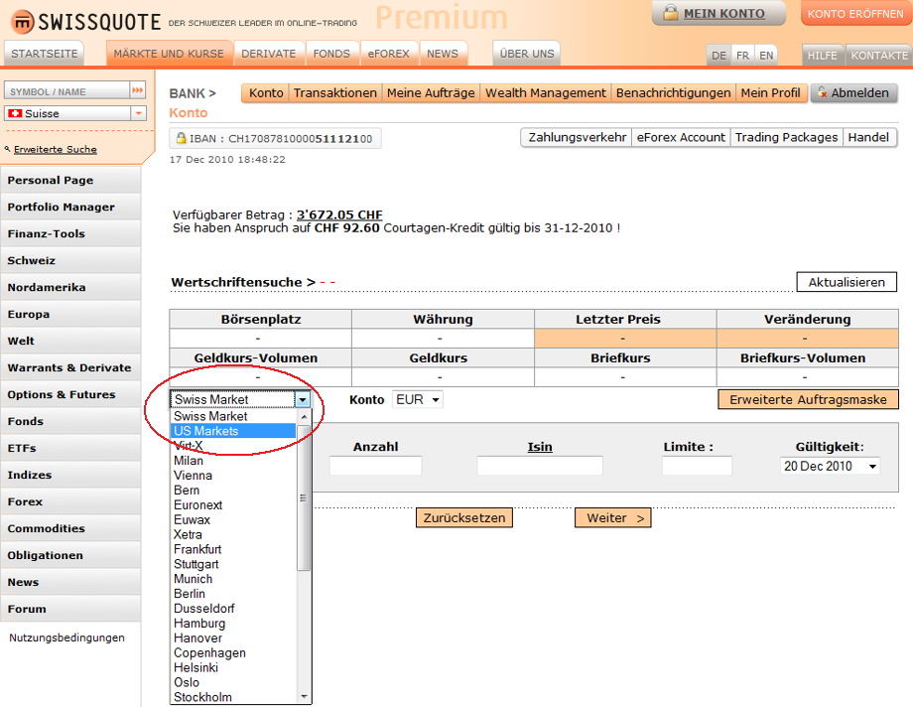Click the Konto eröffnen button
Image resolution: width=913 pixels, height=707 pixels.
(855, 14)
